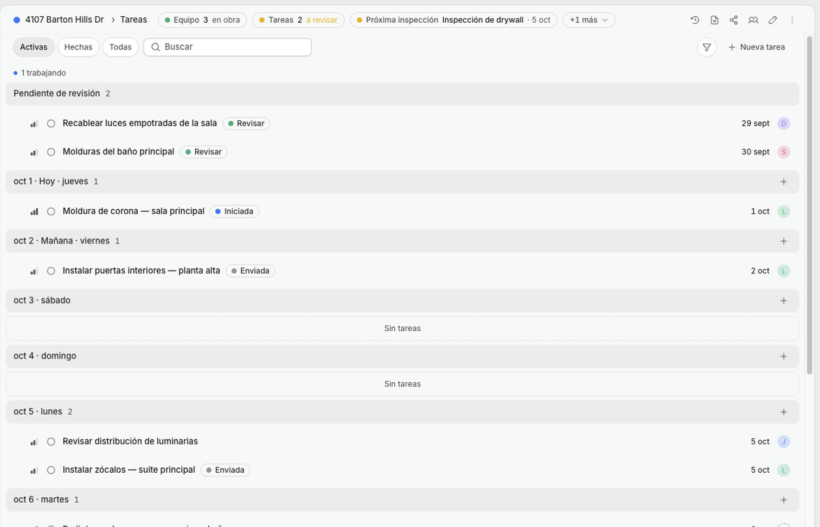Click the share icon in header
Screen dimensions: 820x527
734,20
